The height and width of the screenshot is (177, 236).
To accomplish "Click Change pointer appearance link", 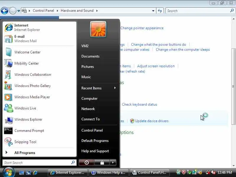I will coord(142,28).
